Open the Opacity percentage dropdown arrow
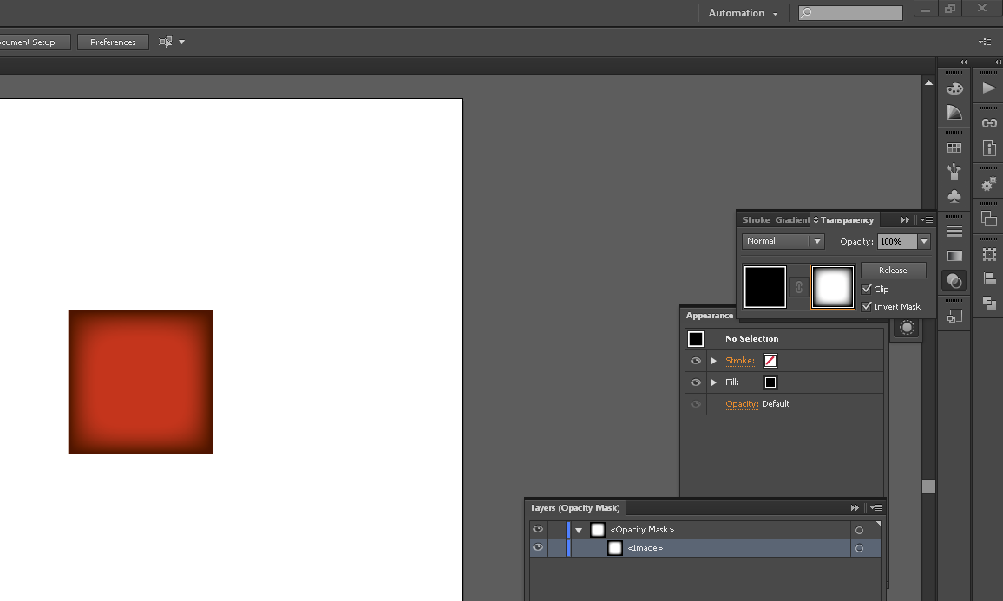This screenshot has height=601, width=1003. (x=924, y=242)
